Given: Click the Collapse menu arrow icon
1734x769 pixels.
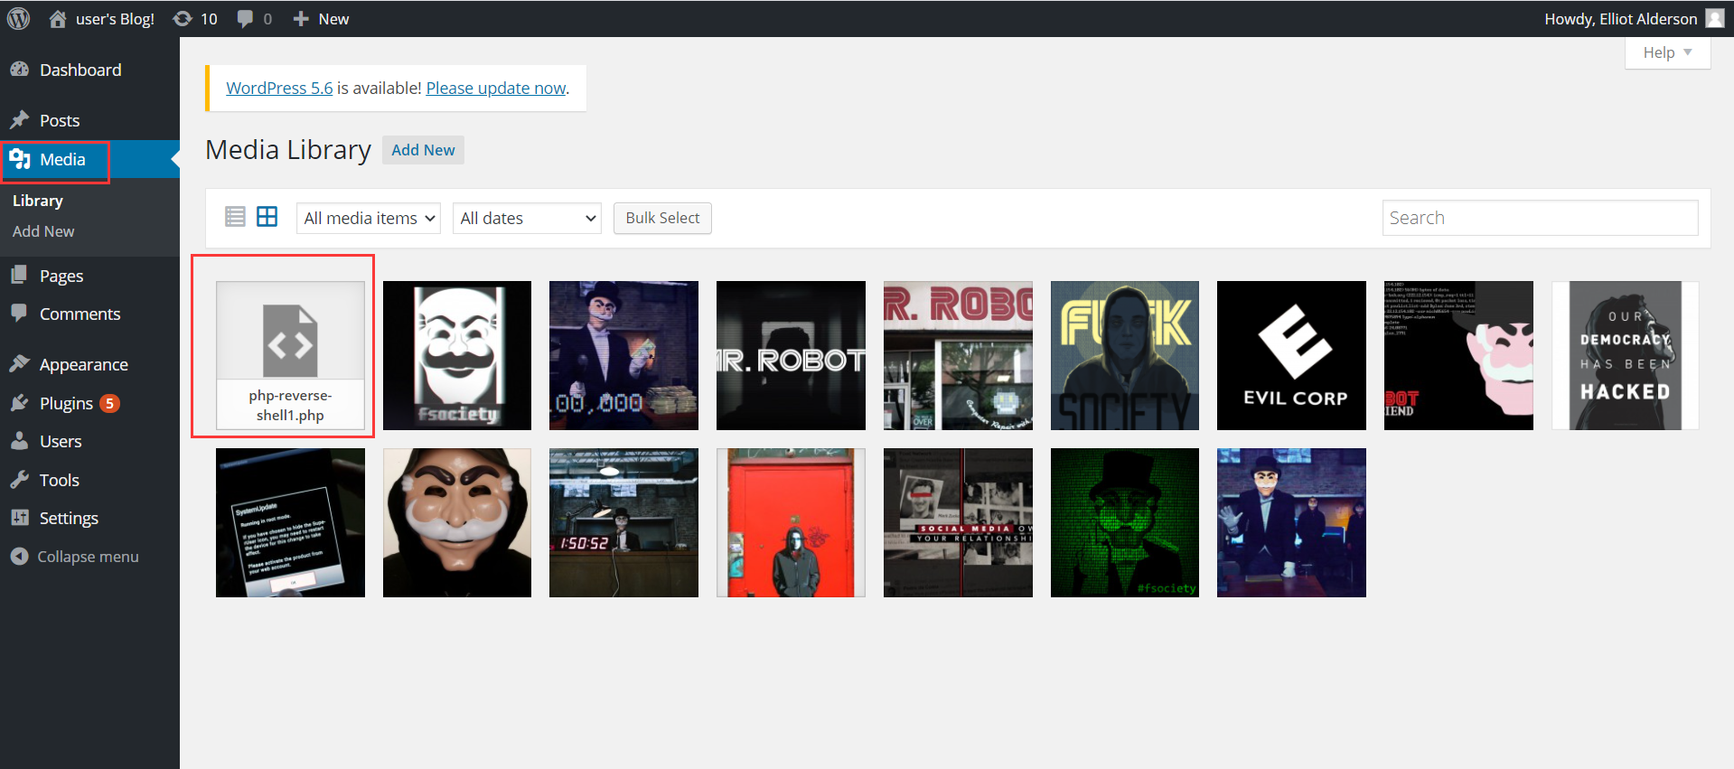Looking at the screenshot, I should point(20,556).
